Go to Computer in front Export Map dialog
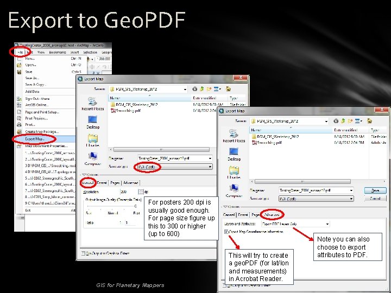The image size is (391, 293). (x=234, y=191)
